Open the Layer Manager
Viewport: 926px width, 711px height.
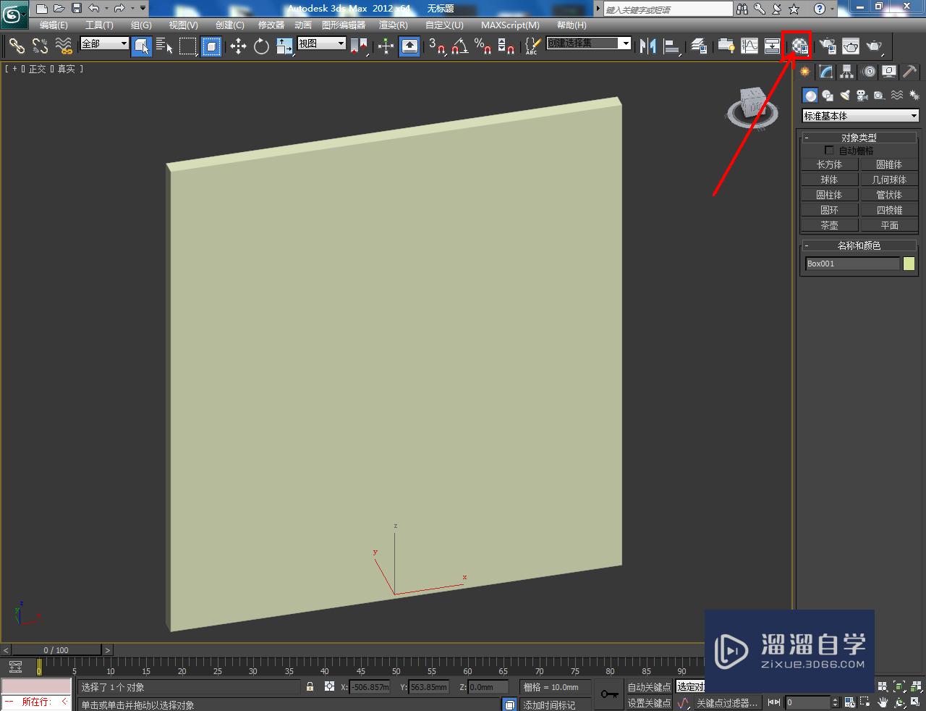pos(699,46)
